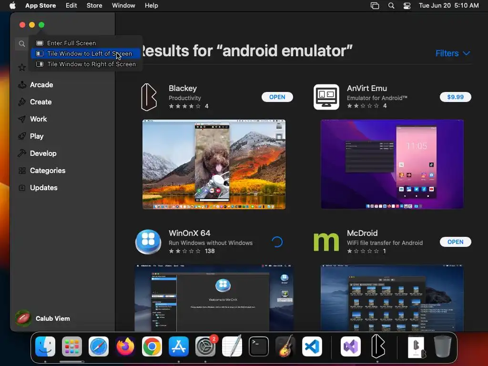Click the Blackey app title text

183,88
